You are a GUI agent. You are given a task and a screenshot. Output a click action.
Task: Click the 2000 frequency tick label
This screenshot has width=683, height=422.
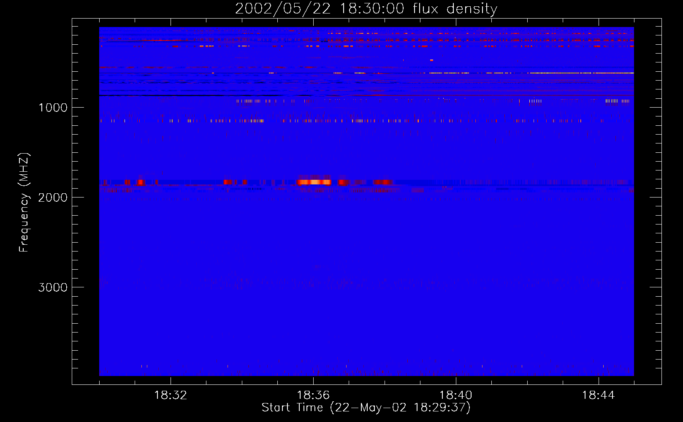tap(53, 197)
